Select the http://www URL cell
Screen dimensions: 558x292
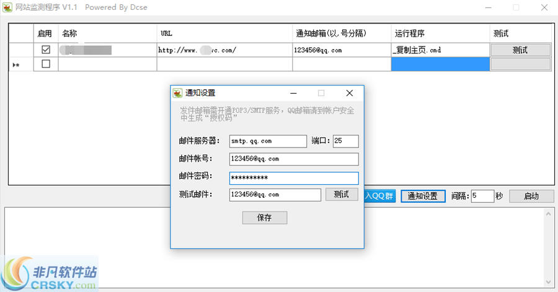coord(224,50)
